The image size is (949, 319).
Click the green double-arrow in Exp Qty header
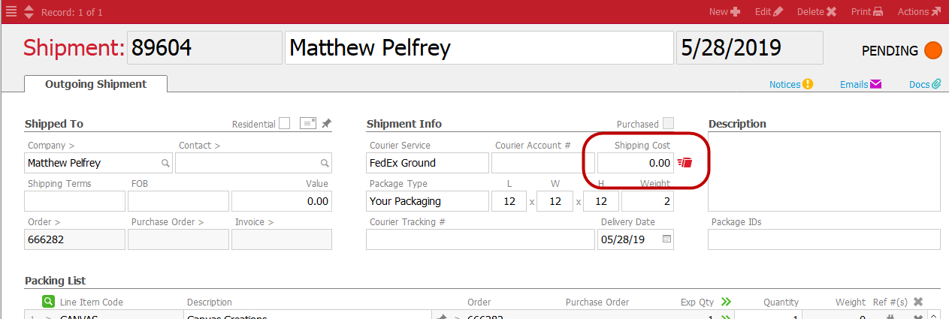click(x=726, y=302)
